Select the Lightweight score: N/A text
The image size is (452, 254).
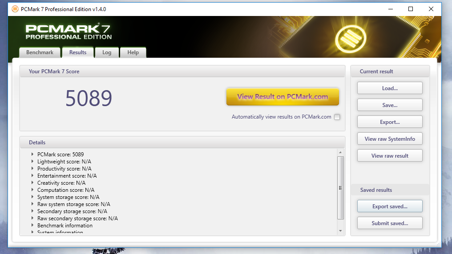pyautogui.click(x=64, y=161)
